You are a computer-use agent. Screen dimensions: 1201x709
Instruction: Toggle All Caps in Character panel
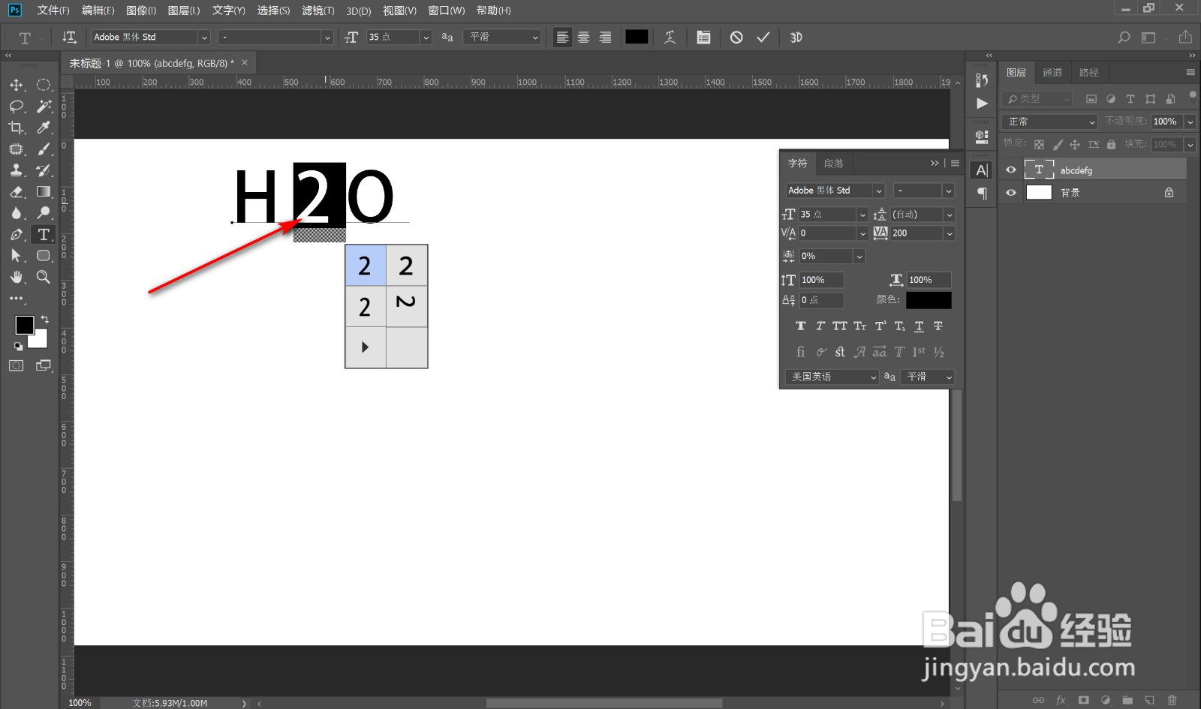(839, 326)
